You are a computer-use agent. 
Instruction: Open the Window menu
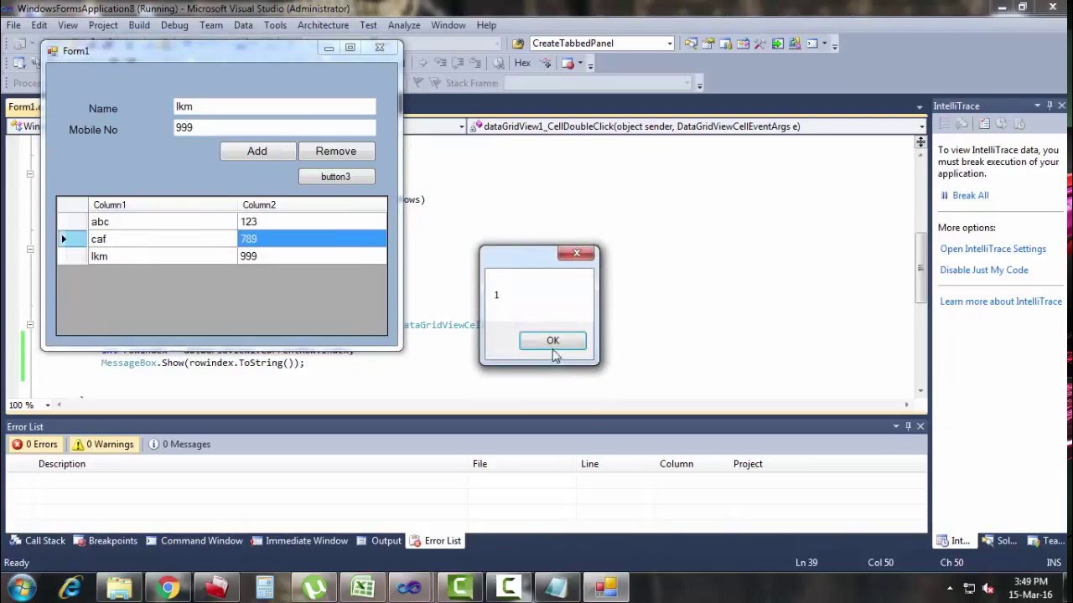tap(448, 25)
